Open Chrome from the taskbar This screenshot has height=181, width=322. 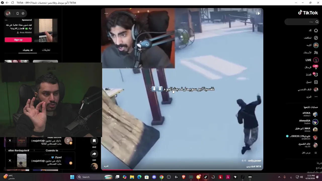[162, 177]
